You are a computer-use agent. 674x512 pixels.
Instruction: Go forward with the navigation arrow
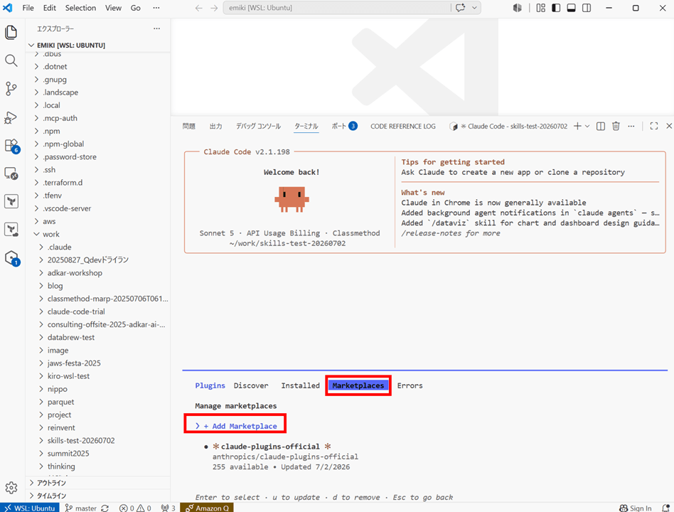click(x=214, y=8)
